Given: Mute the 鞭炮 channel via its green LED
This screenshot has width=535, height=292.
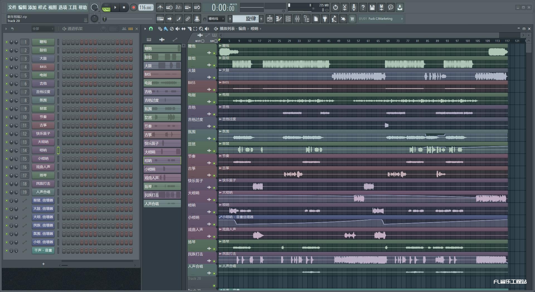Looking at the screenshot, I should tap(7, 42).
